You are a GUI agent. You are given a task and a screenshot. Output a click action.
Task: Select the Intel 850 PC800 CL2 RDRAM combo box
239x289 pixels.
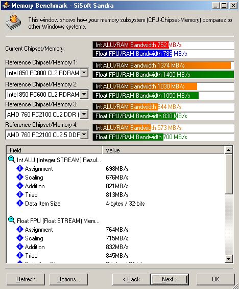tap(47, 73)
